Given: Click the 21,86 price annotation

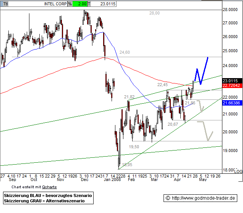Looking at the screenshot, I should [x=190, y=103].
